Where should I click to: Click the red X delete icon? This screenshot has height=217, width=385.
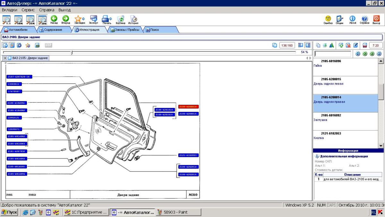(x=348, y=45)
